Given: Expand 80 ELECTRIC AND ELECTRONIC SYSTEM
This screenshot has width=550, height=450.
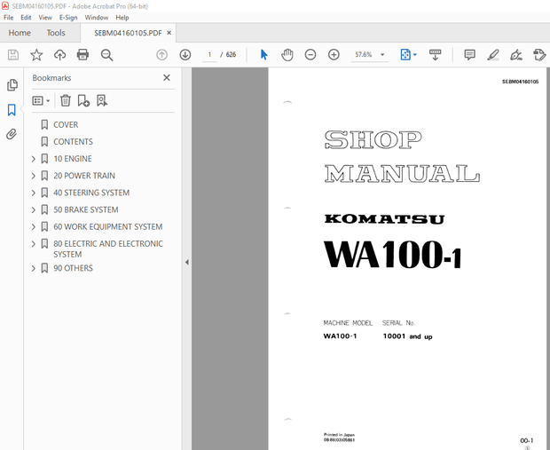Looking at the screenshot, I should point(34,244).
